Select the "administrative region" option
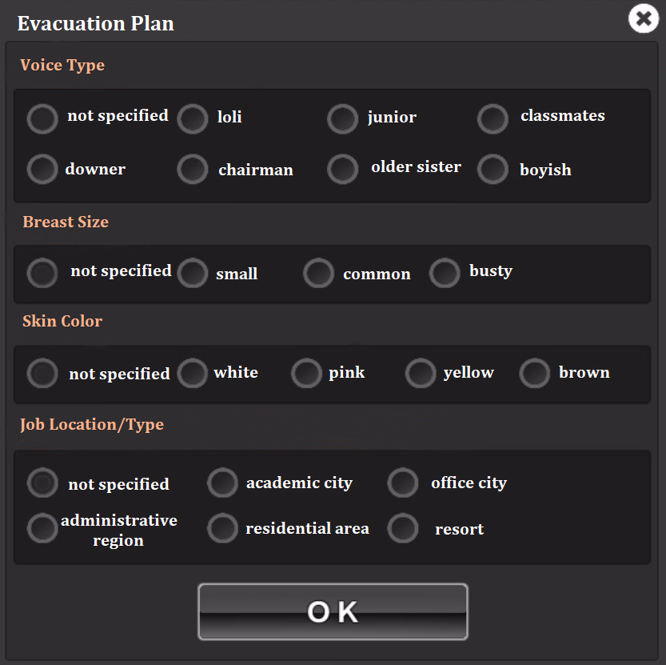Image resolution: width=666 pixels, height=665 pixels. click(42, 528)
